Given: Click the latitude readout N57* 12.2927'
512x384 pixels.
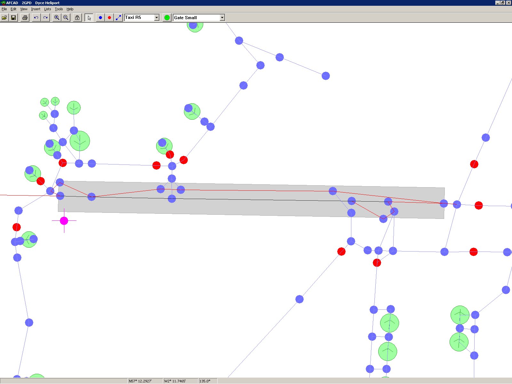Looking at the screenshot, I should (x=145, y=381).
